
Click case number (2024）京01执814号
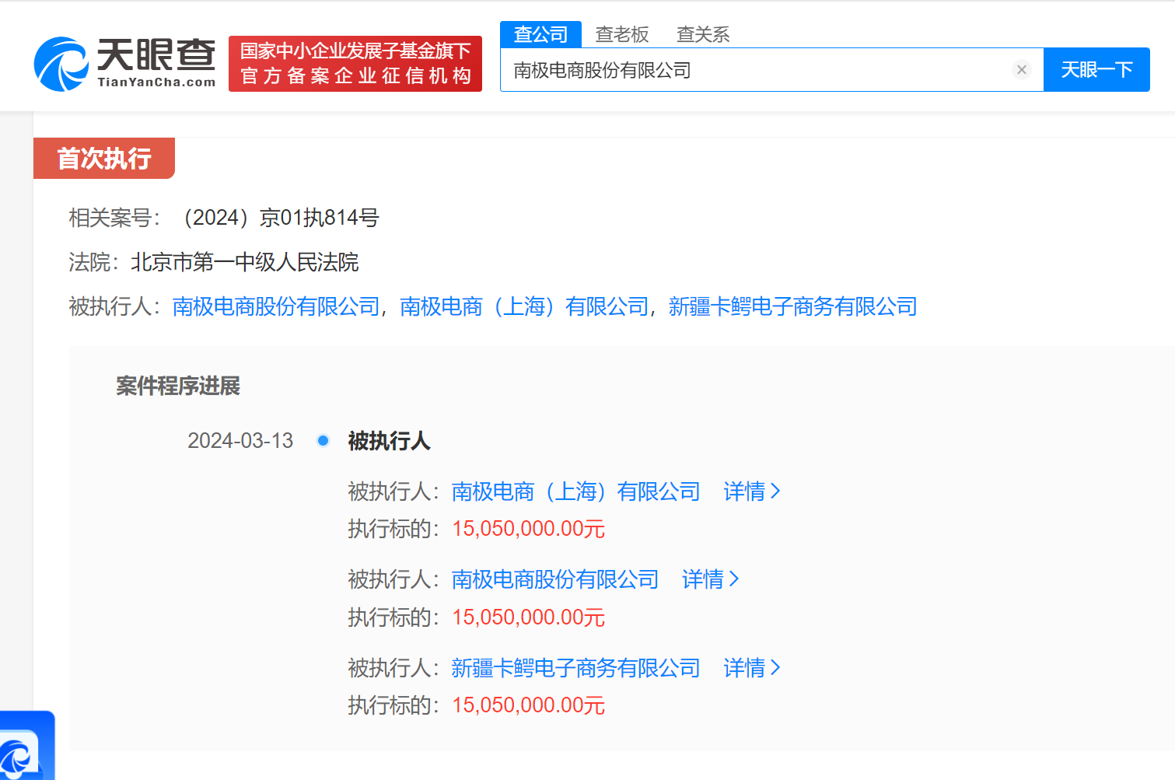[x=280, y=218]
